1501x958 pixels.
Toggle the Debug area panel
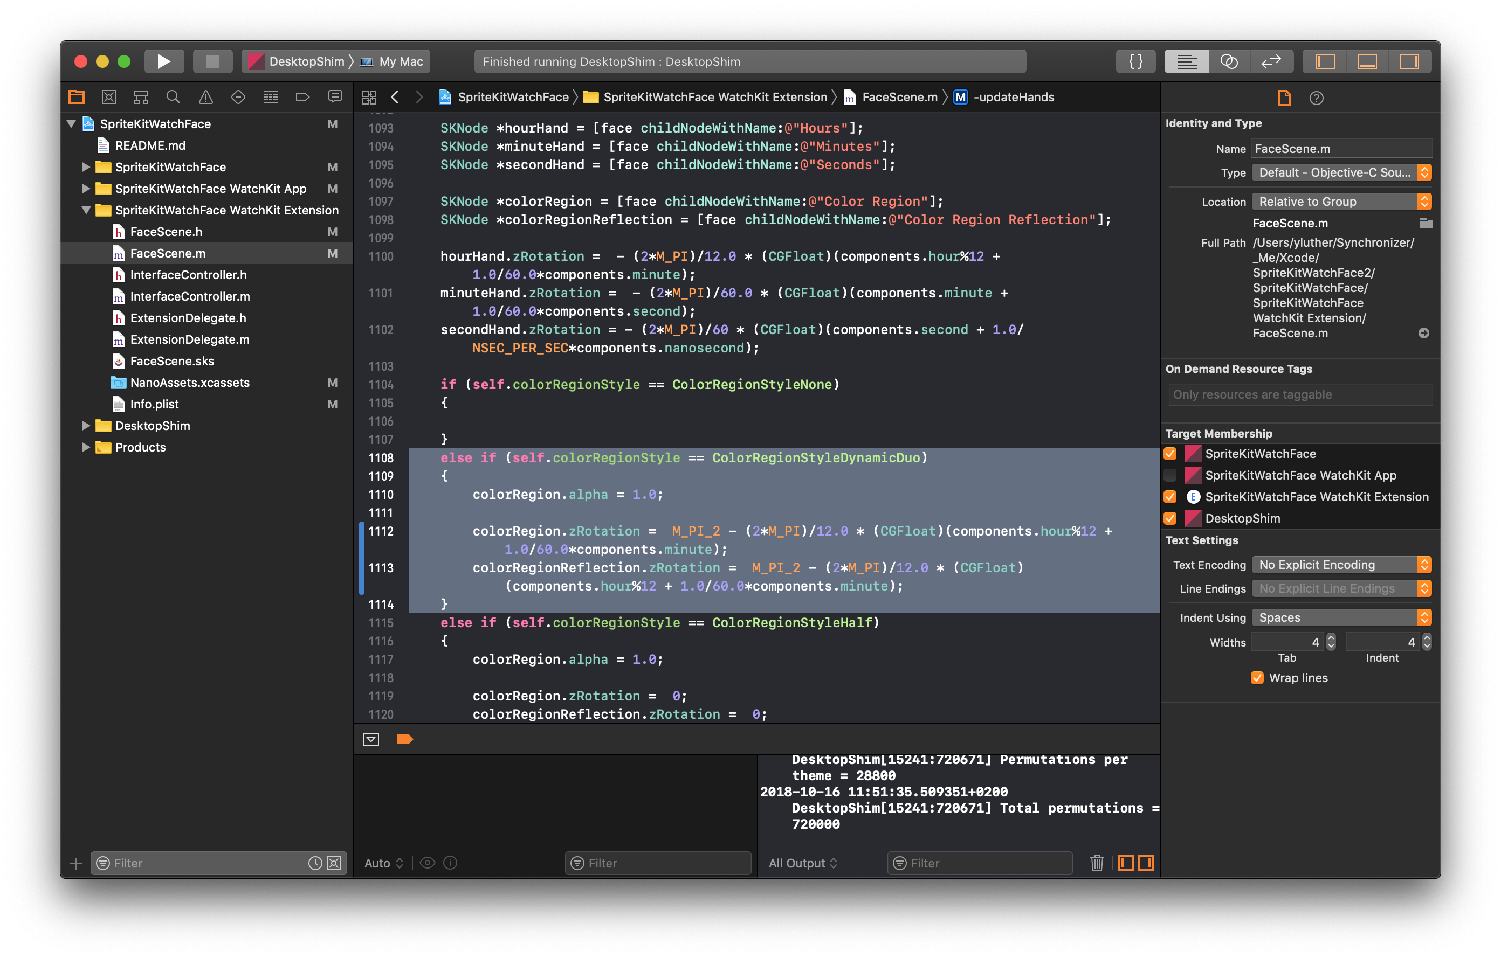coord(1367,61)
